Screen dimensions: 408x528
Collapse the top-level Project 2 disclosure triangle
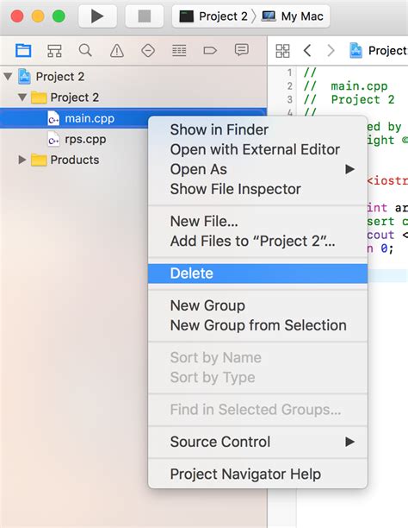pos(8,76)
